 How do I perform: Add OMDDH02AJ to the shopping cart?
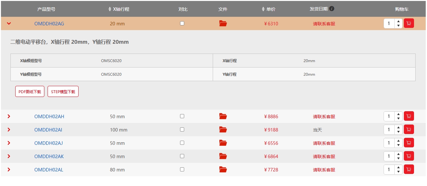pyautogui.click(x=409, y=143)
